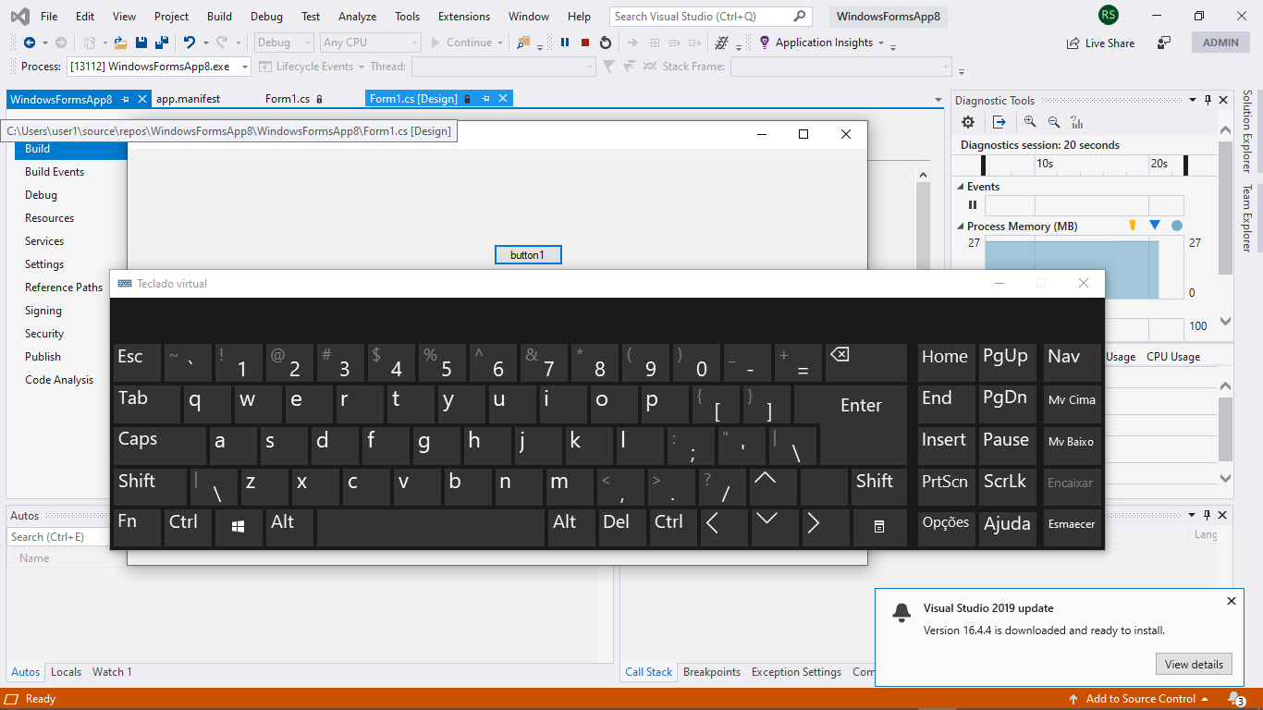The height and width of the screenshot is (710, 1263).
Task: Toggle the left Ctrl key on virtual keyboard
Action: [188, 527]
